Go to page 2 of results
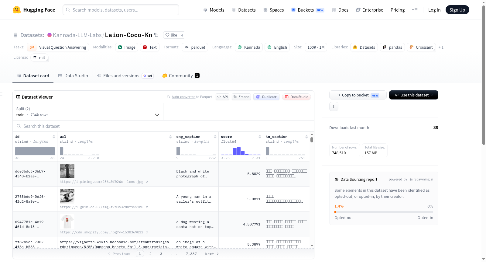Image resolution: width=486 pixels, height=262 pixels. [150, 254]
